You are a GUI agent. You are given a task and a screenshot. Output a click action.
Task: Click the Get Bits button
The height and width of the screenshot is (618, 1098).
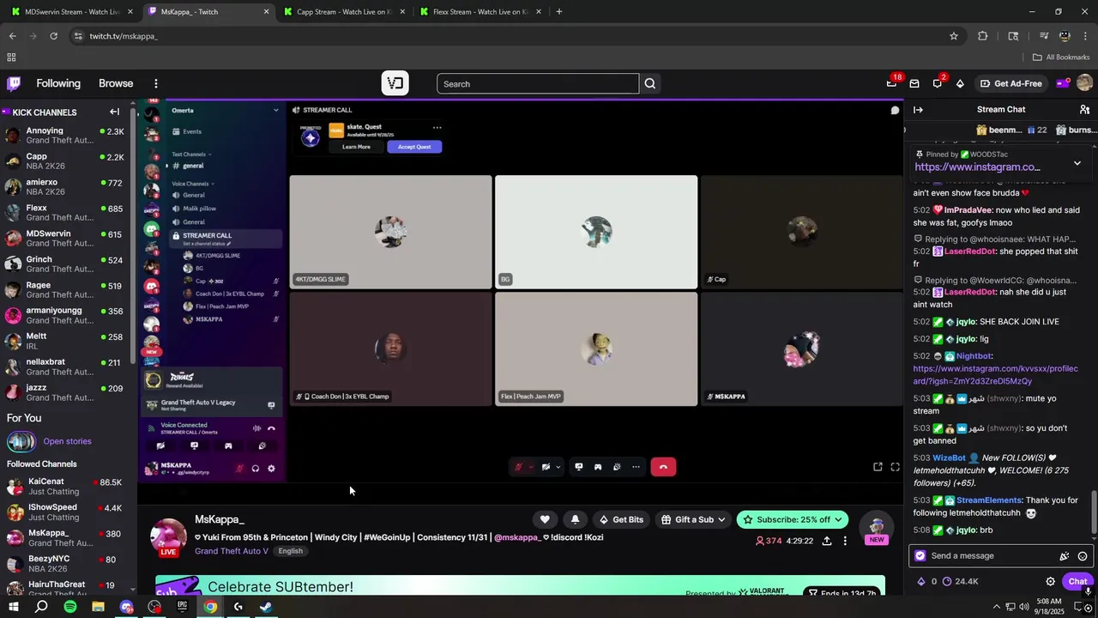tap(621, 519)
